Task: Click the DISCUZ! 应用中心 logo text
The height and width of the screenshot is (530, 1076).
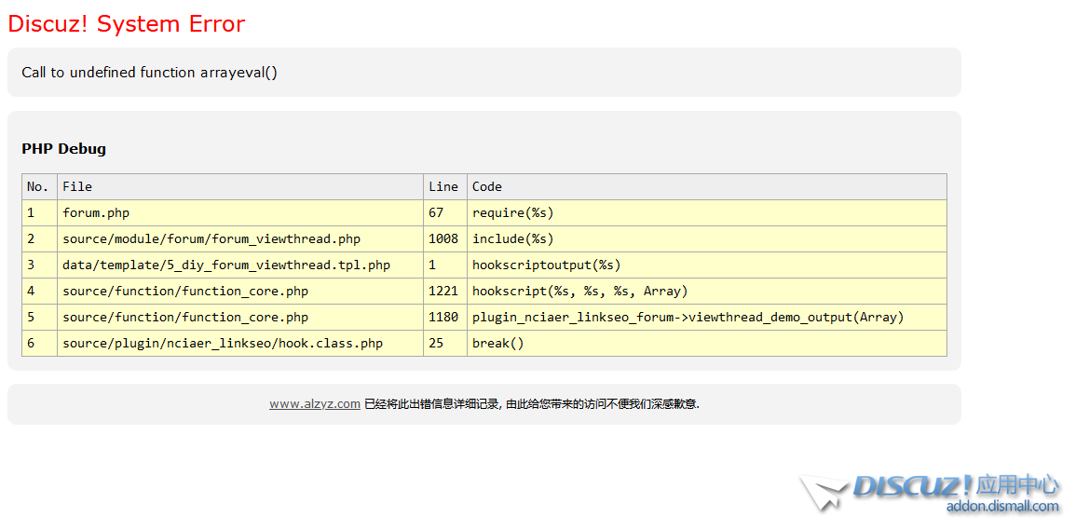Action: point(955,485)
